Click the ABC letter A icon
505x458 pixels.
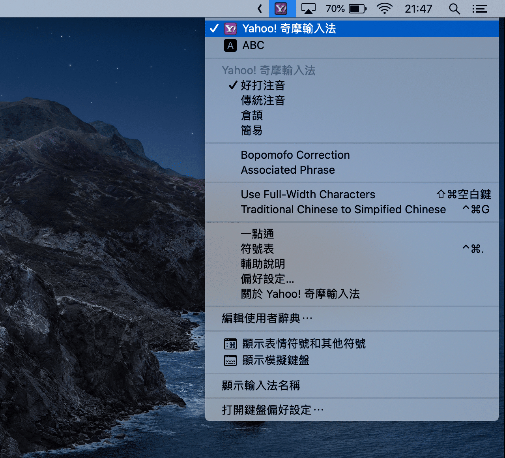coord(230,45)
